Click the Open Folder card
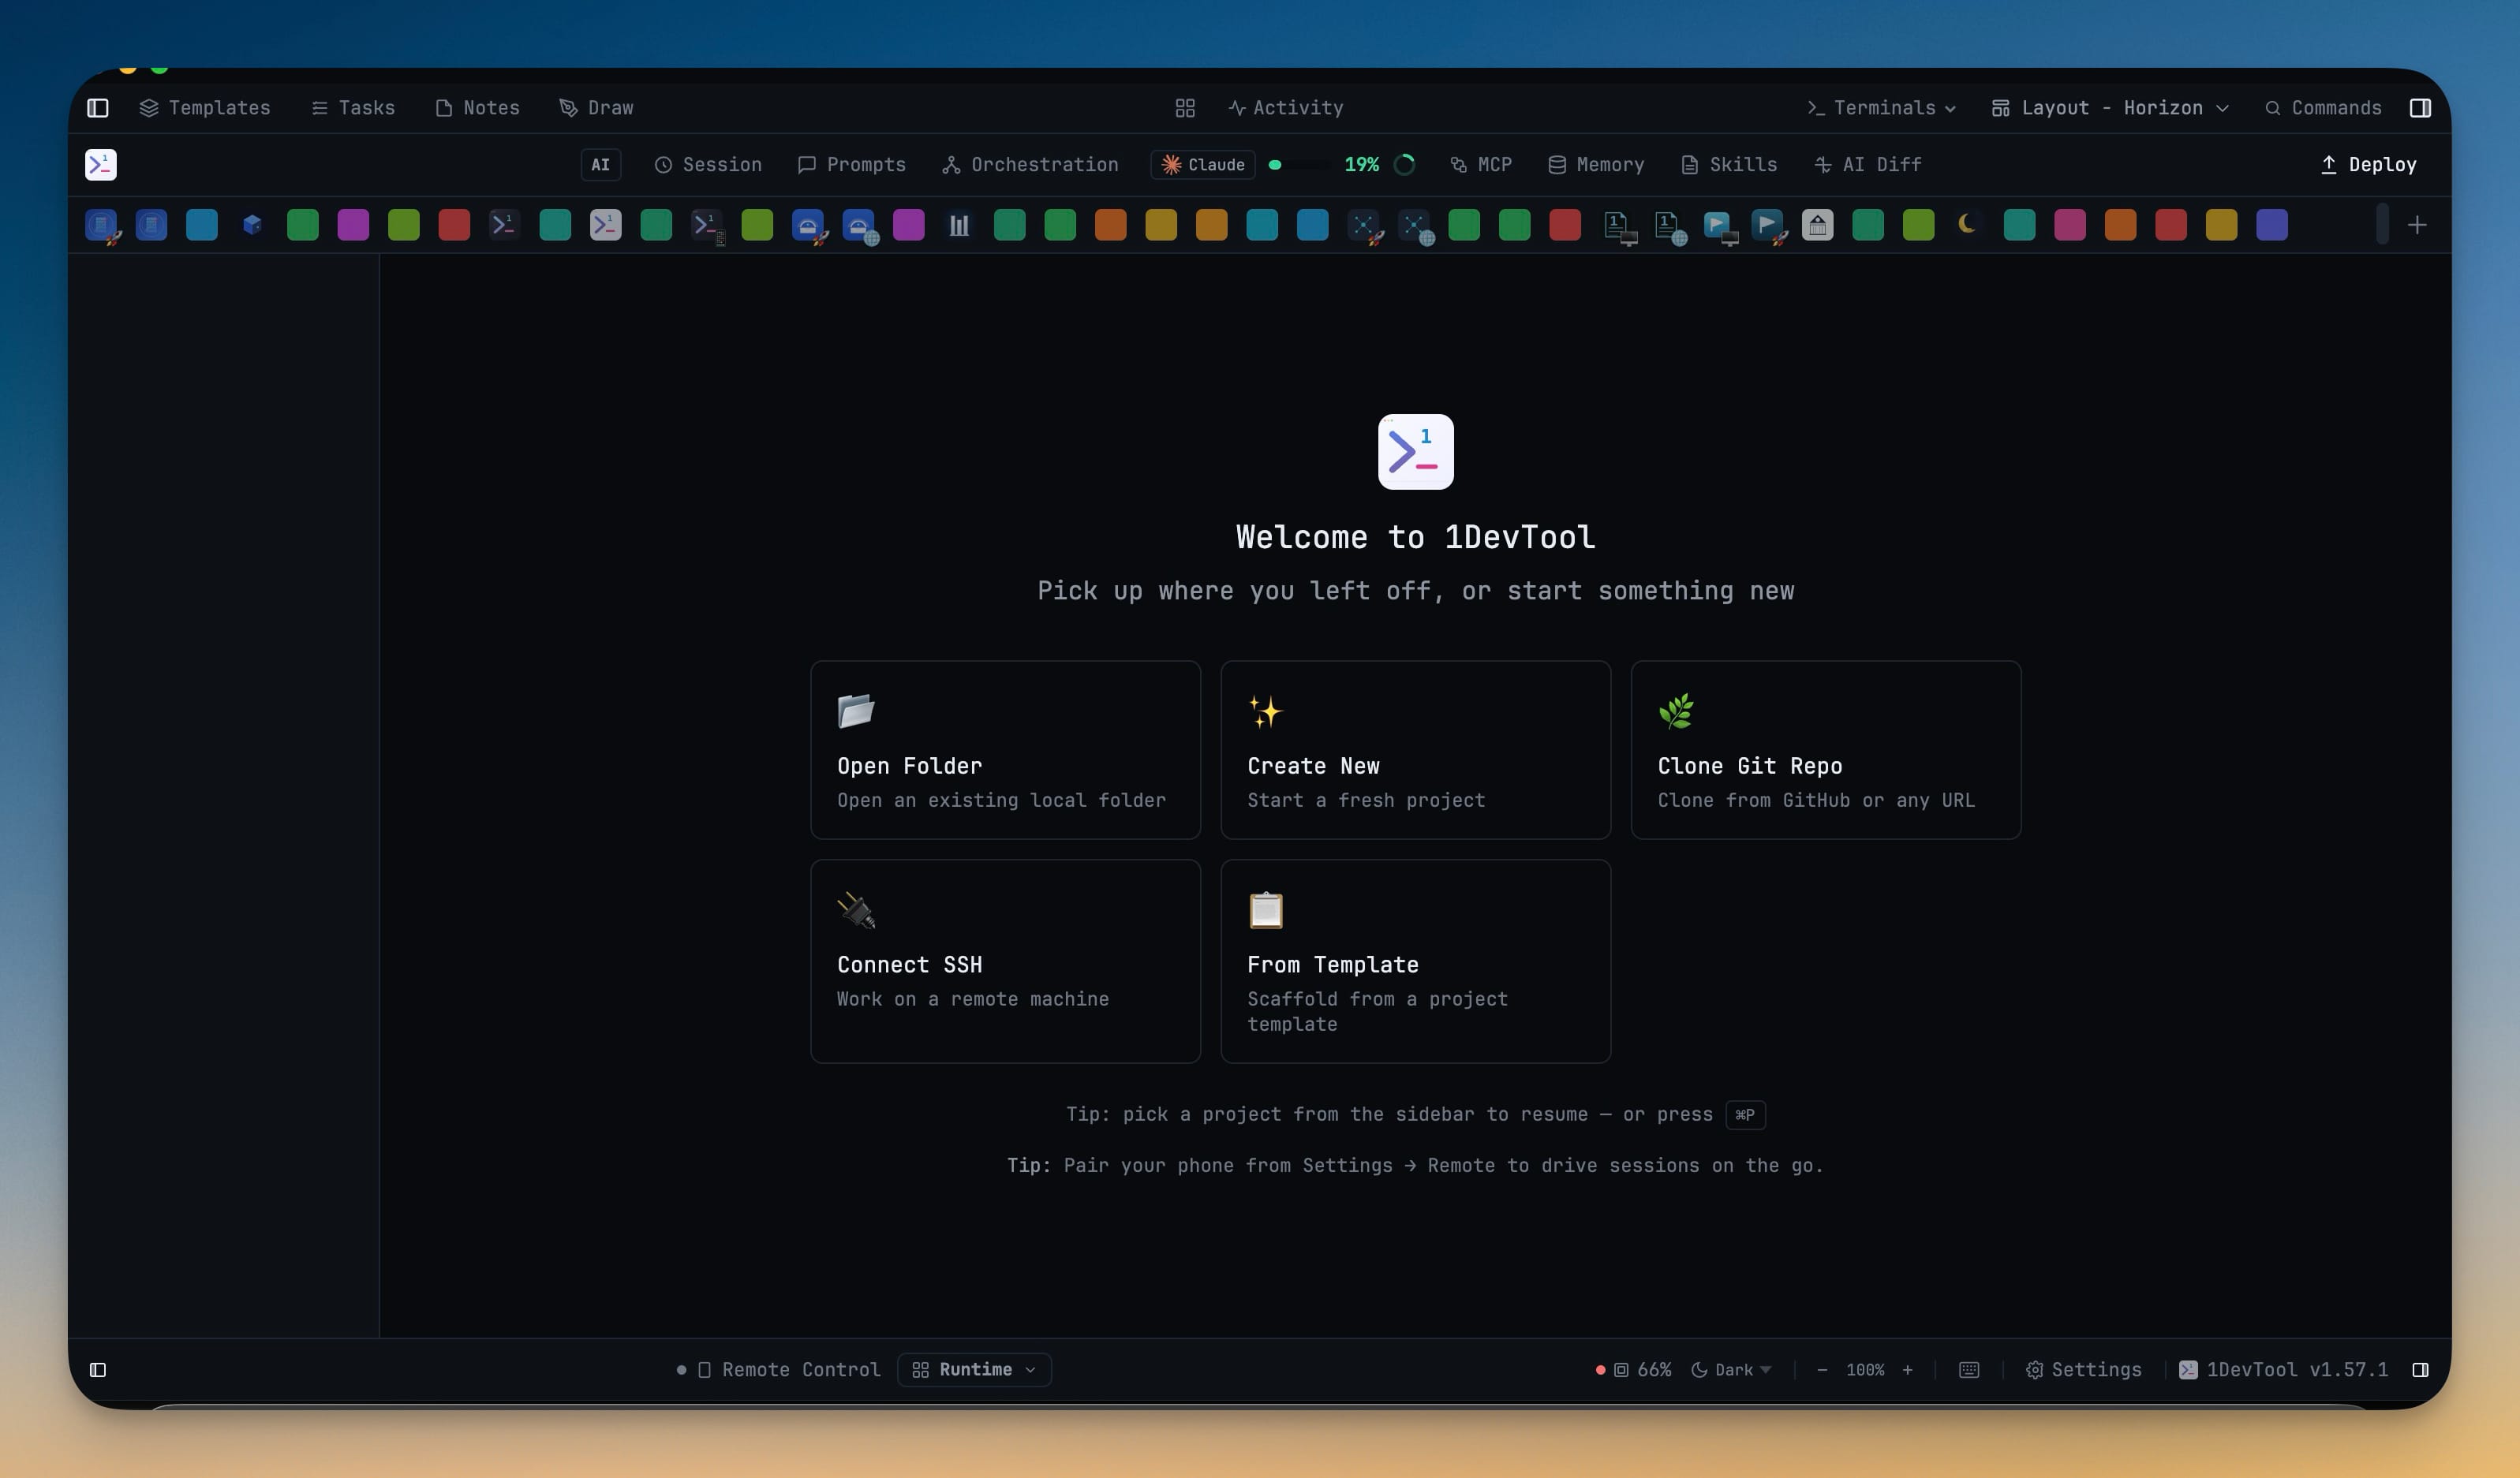The image size is (2520, 1478). 1005,749
